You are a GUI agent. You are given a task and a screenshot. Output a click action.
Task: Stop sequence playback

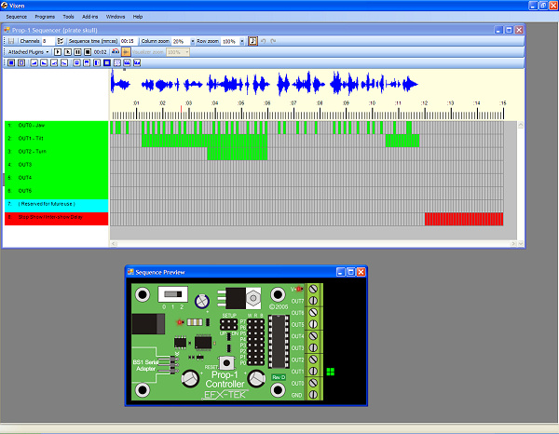(x=88, y=52)
